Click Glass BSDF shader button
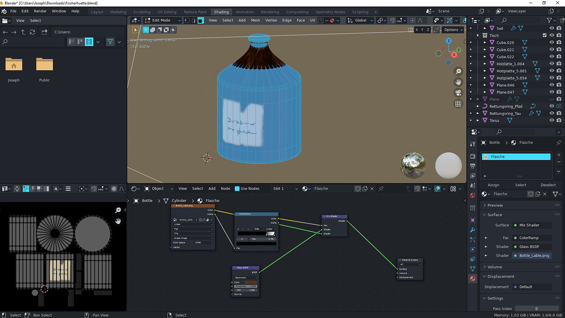565x318 pixels. (532, 247)
